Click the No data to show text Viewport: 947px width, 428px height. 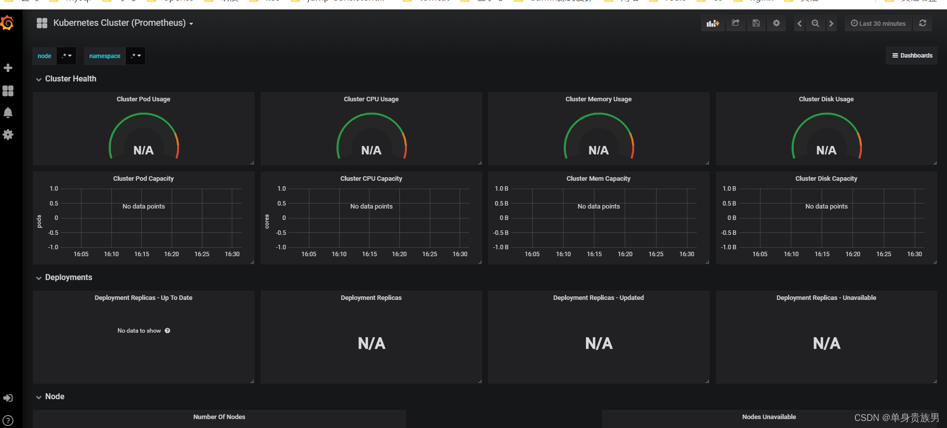point(139,331)
